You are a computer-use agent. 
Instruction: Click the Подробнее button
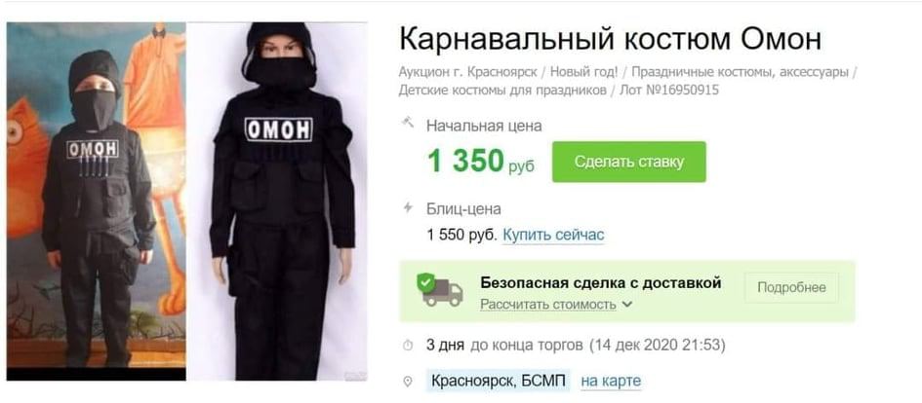tap(791, 287)
